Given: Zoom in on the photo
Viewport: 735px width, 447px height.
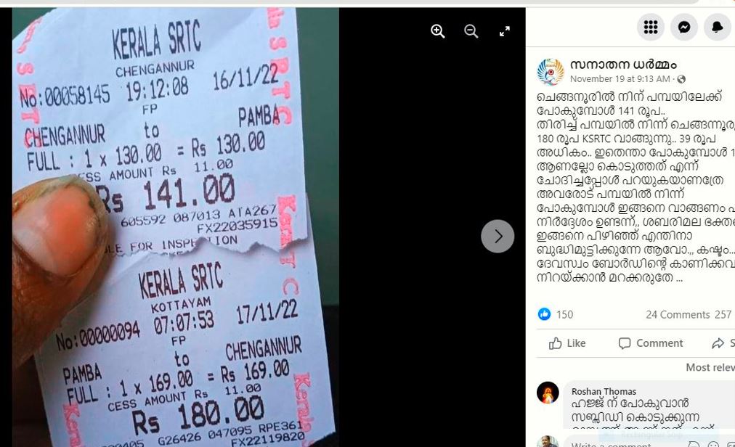Looking at the screenshot, I should [x=438, y=31].
